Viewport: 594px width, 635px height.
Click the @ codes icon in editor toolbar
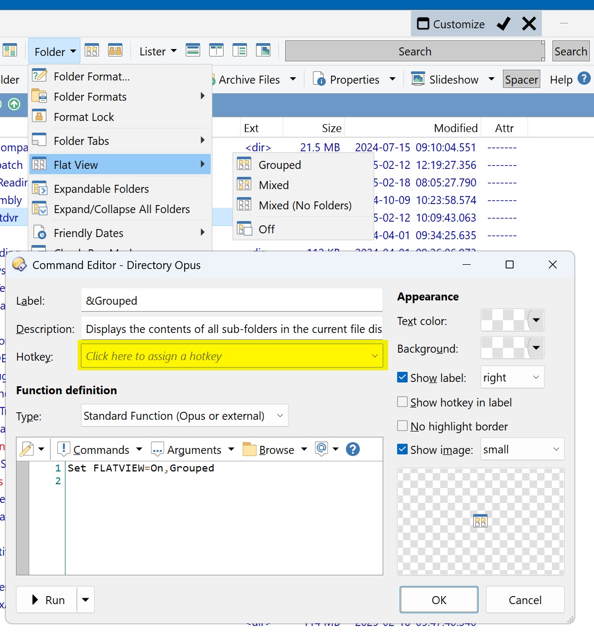coord(321,449)
